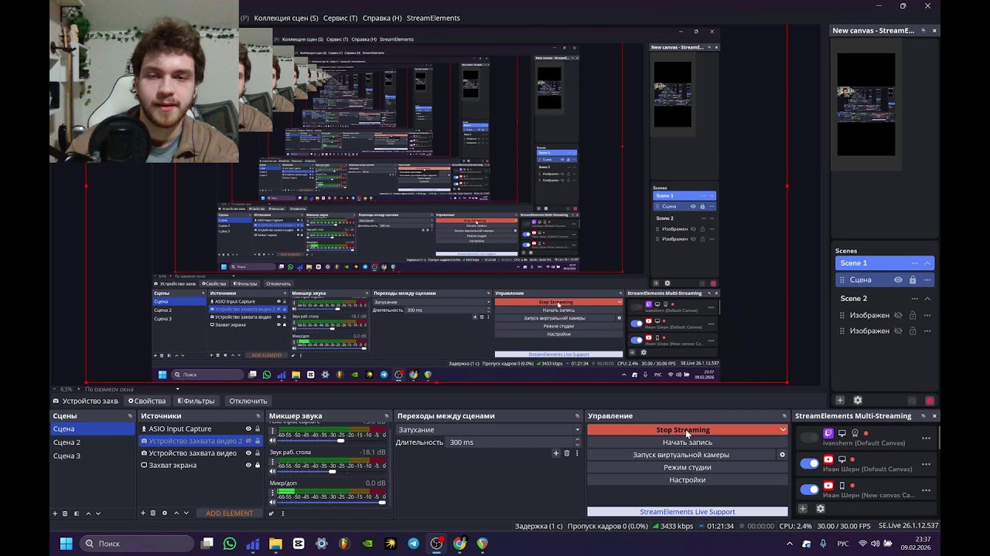The height and width of the screenshot is (556, 990).
Task: Hide the Захват экрана source
Action: [x=249, y=466]
